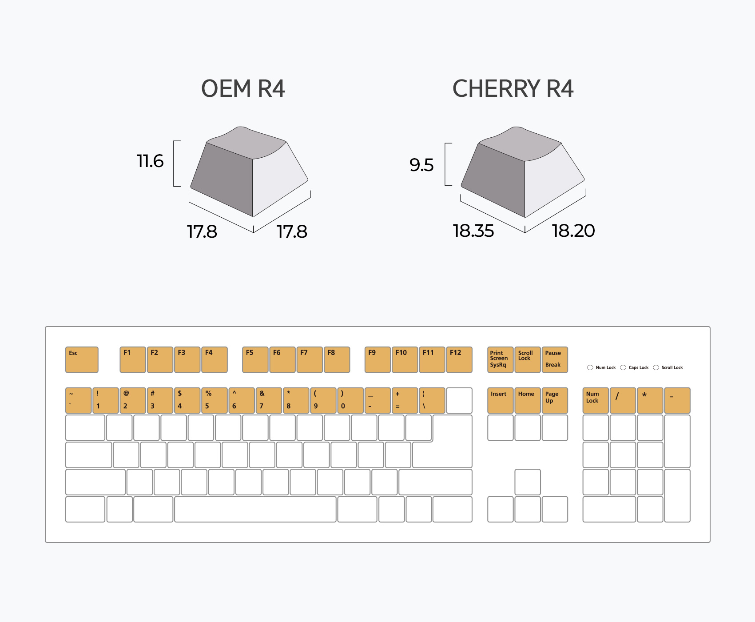The height and width of the screenshot is (622, 755).
Task: Click the Scroll Lock indicator circle
Action: 656,367
